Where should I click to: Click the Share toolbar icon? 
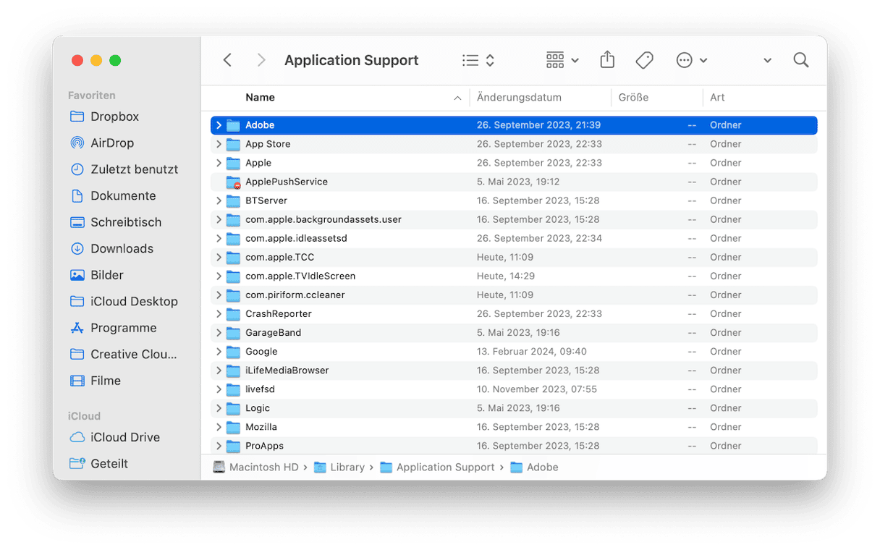tap(607, 60)
